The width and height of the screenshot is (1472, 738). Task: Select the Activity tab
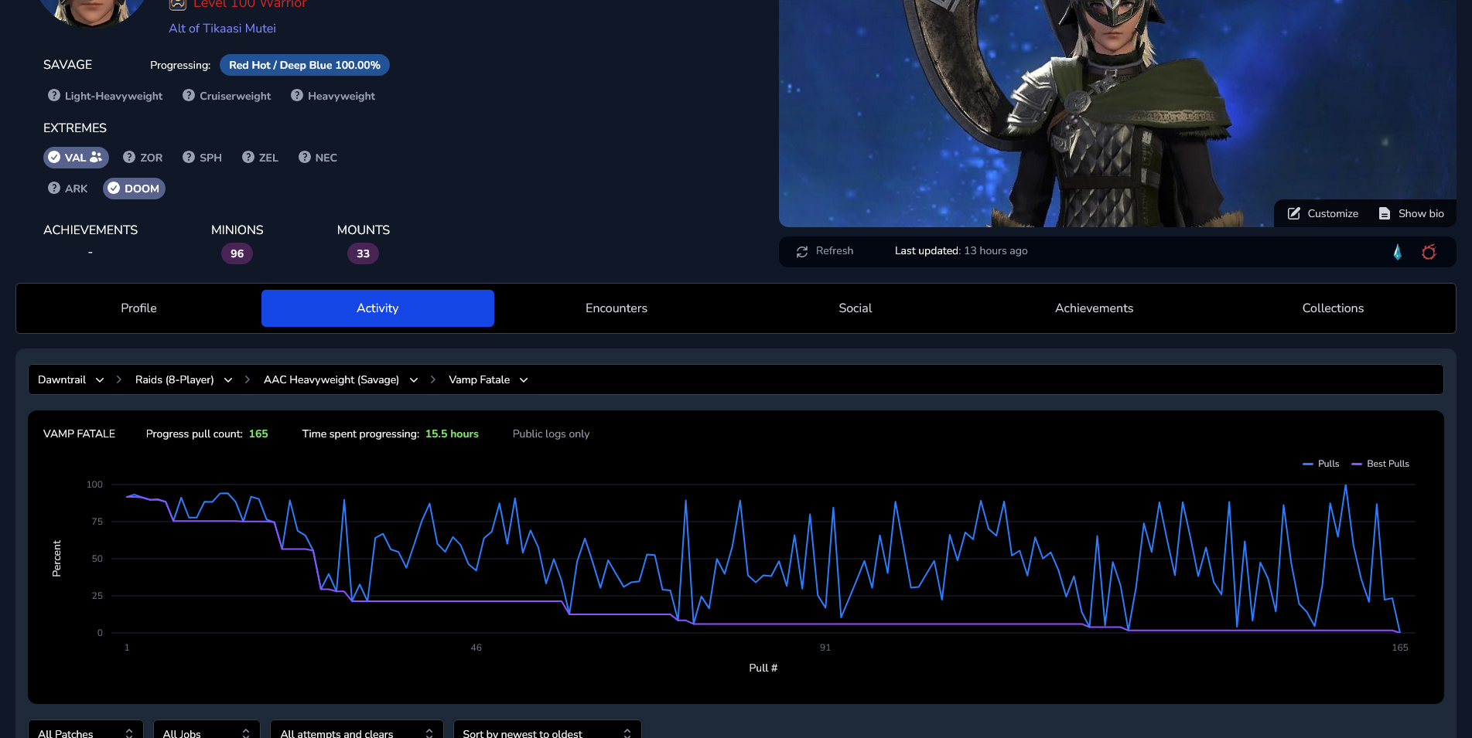pyautogui.click(x=377, y=308)
